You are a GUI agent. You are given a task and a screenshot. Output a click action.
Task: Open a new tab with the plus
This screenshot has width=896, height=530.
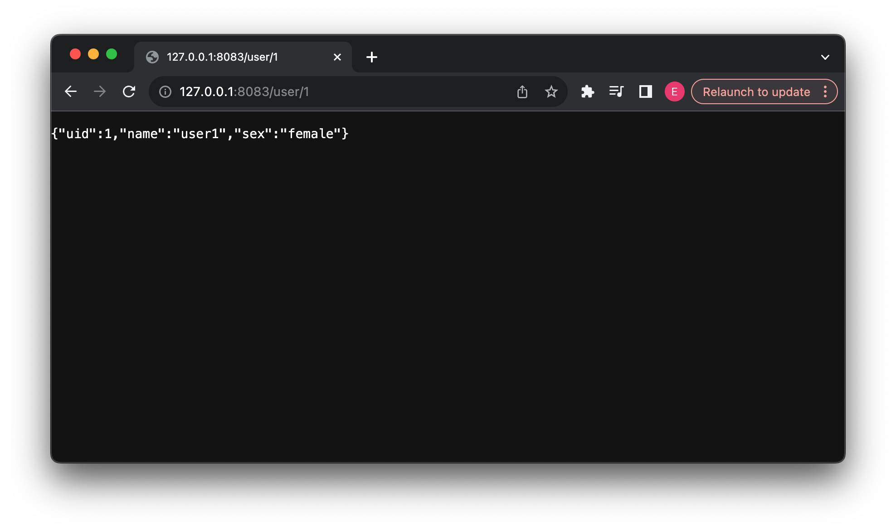[x=372, y=57]
